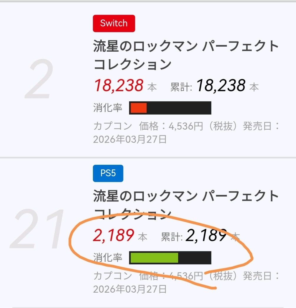
Task: Click the large rank number 21
Action: point(38,229)
